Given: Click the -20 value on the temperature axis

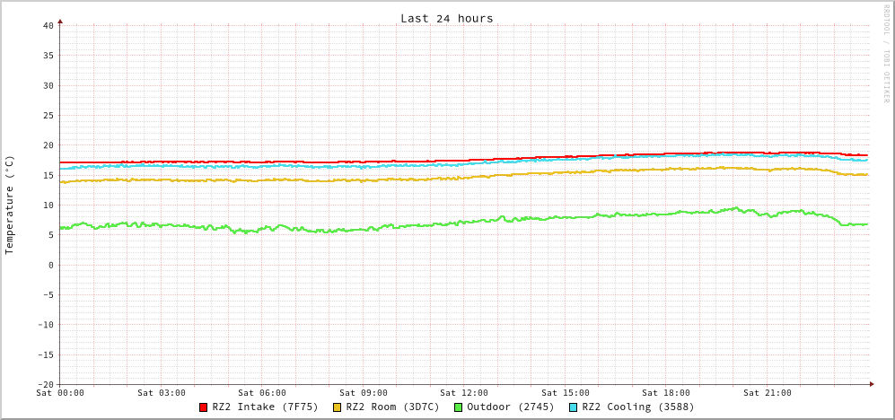Looking at the screenshot, I should point(45,384).
